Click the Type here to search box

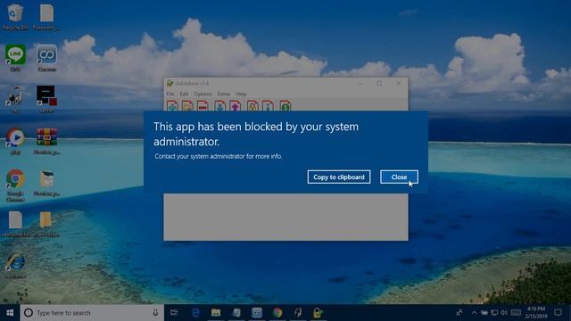(x=92, y=313)
